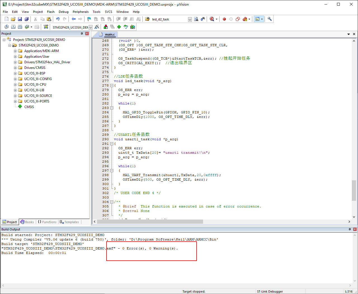Close the Build Output panel
Viewport: 358px width, 294px height.
pyautogui.click(x=355, y=229)
